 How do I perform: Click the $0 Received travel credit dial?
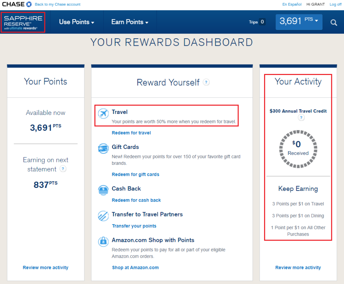coord(298,148)
